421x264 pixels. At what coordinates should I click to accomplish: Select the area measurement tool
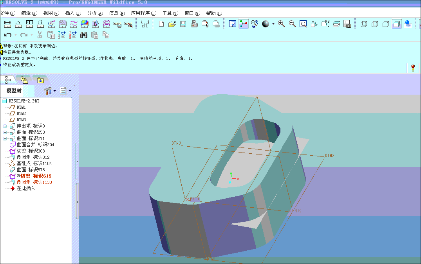coord(29,24)
